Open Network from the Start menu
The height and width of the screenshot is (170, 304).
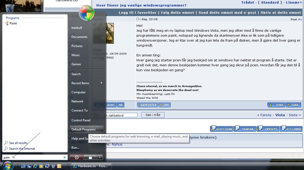click(77, 101)
